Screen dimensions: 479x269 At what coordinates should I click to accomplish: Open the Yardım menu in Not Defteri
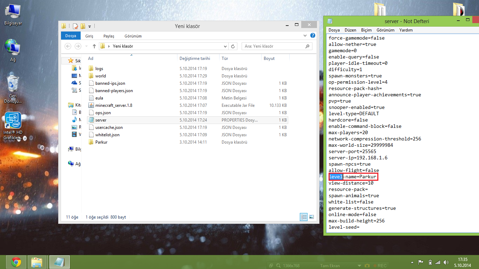(x=406, y=30)
